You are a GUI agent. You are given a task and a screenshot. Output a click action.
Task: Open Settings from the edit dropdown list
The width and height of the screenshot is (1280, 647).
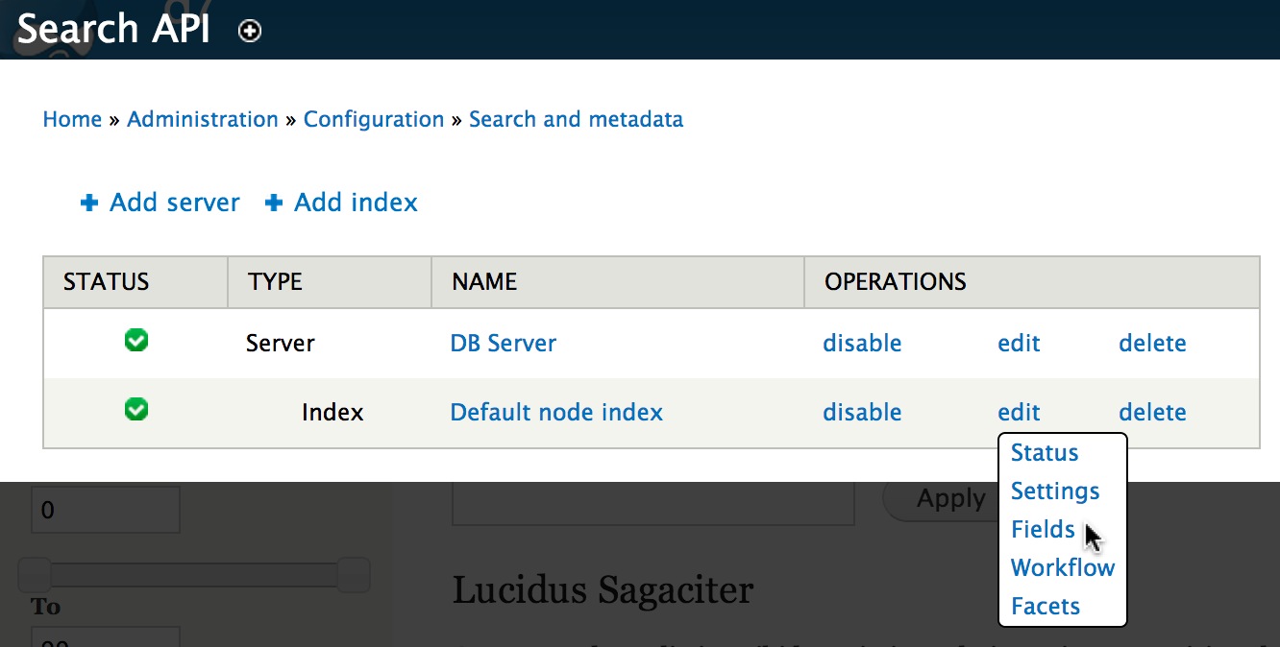coord(1055,491)
